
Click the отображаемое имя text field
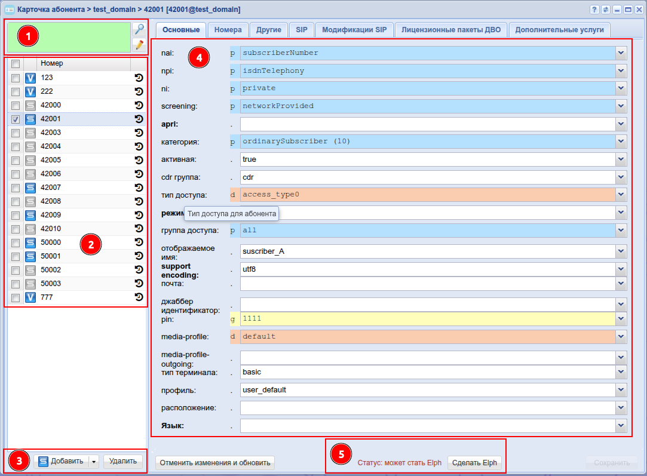coord(427,251)
